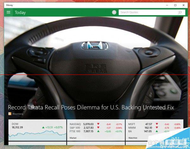This screenshot has height=149, width=190.
Task: Click the Today page title
Action: pos(20,13)
